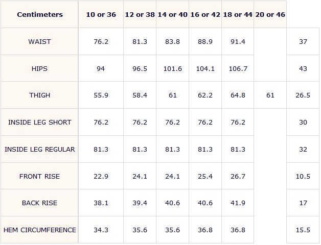Screen dimensions: 321x245
Task: Click the thigh value 64.8
Action: pos(238,95)
